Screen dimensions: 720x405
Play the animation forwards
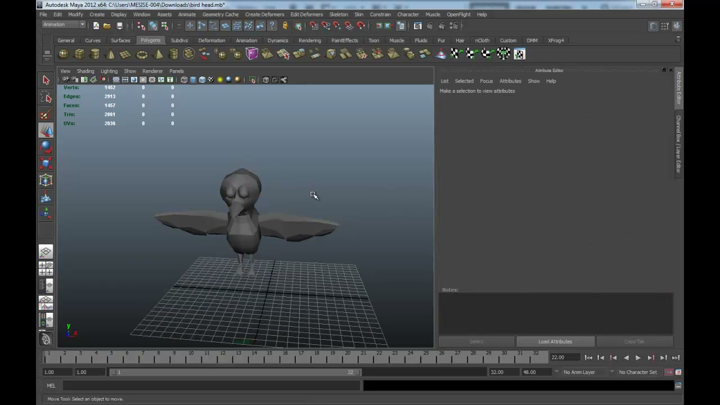(638, 358)
